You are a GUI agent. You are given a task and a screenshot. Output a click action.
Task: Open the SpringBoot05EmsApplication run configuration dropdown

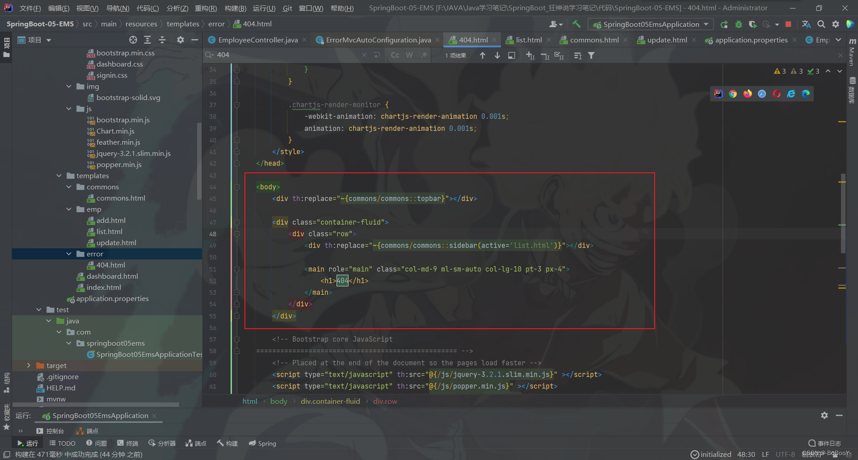(651, 24)
